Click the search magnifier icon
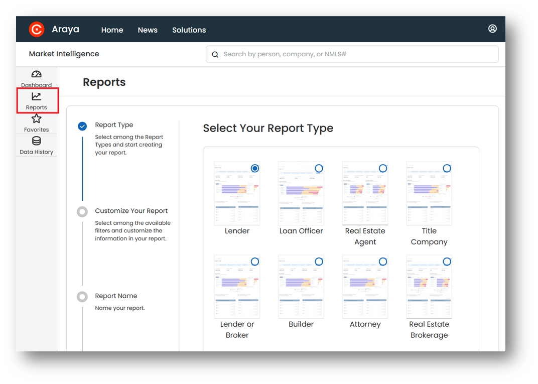 [215, 55]
